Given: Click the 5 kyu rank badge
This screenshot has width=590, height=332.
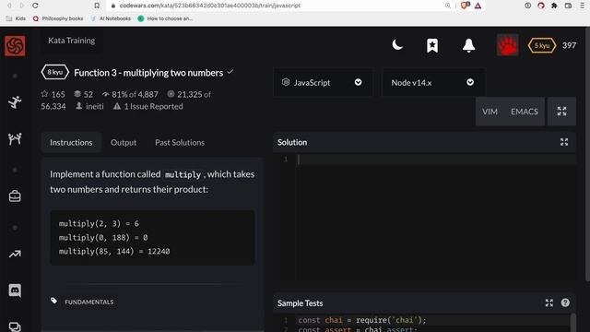Looking at the screenshot, I should [x=542, y=45].
